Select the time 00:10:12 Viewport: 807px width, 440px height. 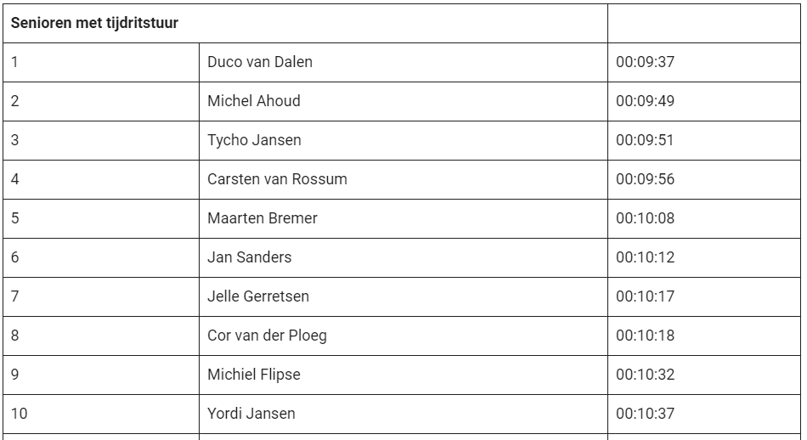point(645,257)
